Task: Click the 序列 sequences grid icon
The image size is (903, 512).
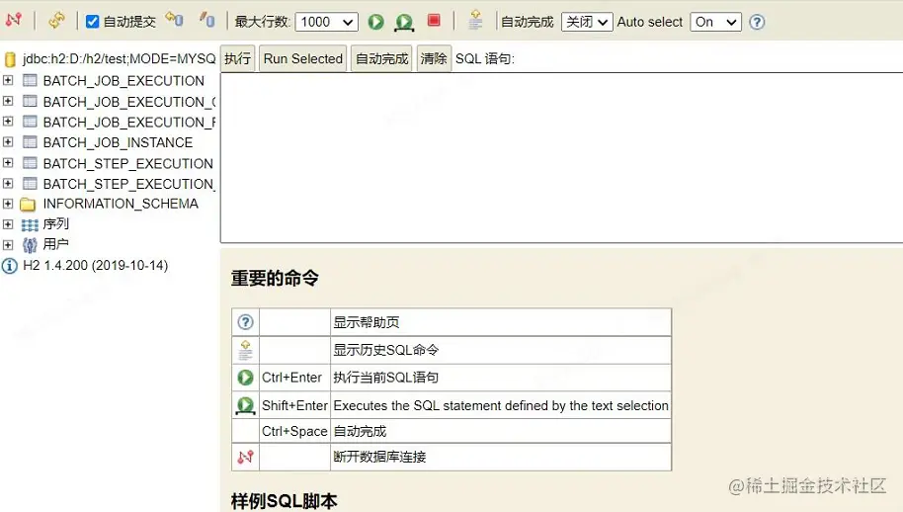Action: 30,224
